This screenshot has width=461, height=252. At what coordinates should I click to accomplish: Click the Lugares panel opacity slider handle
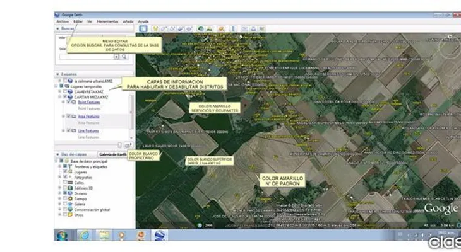pos(119,146)
